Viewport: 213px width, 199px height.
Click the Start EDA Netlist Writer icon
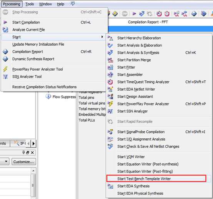point(110,89)
